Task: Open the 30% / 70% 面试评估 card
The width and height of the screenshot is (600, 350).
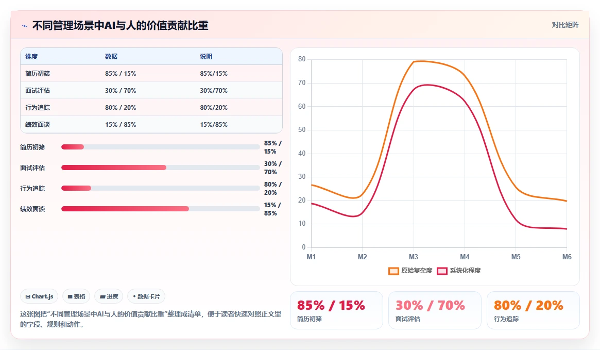Action: pos(435,310)
